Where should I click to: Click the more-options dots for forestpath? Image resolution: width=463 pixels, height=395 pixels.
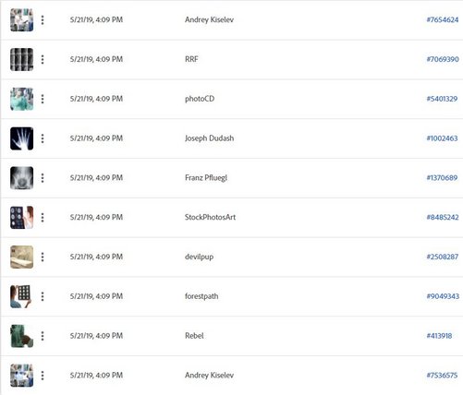pos(43,296)
